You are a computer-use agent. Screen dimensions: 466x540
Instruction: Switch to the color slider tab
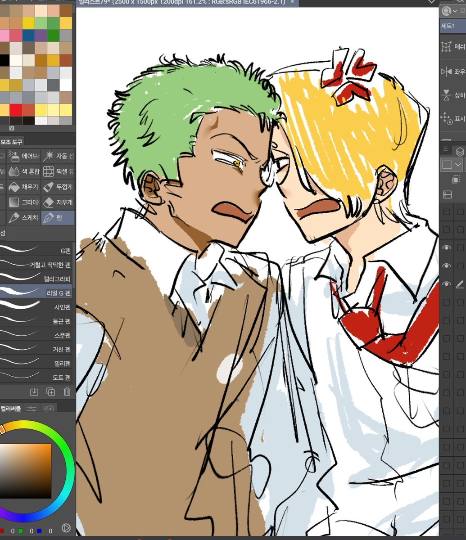[x=32, y=409]
